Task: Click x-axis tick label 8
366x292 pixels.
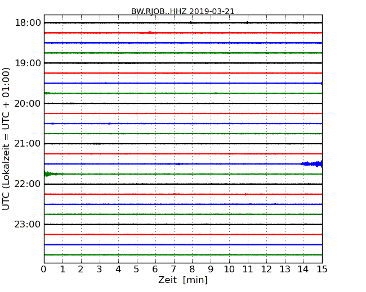Action: pyautogui.click(x=192, y=270)
